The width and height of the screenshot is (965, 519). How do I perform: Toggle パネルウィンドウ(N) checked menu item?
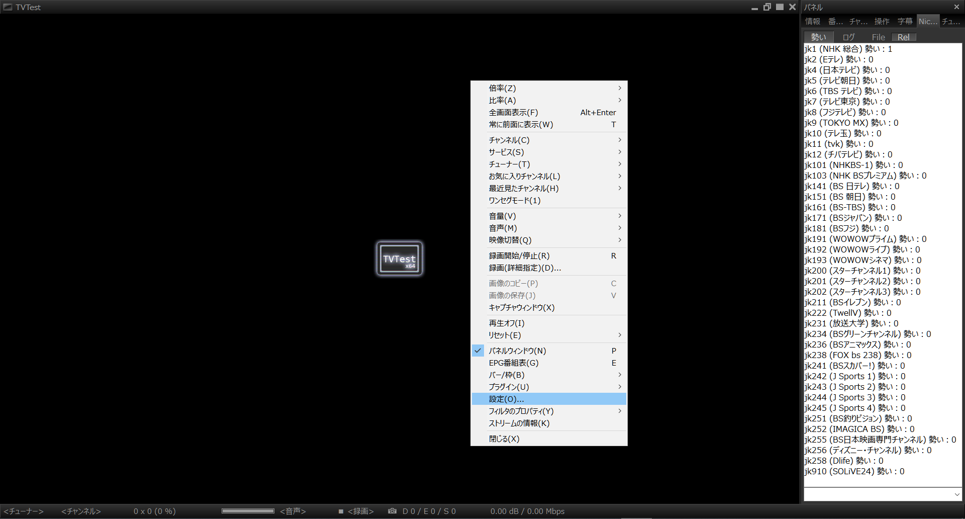click(x=549, y=351)
